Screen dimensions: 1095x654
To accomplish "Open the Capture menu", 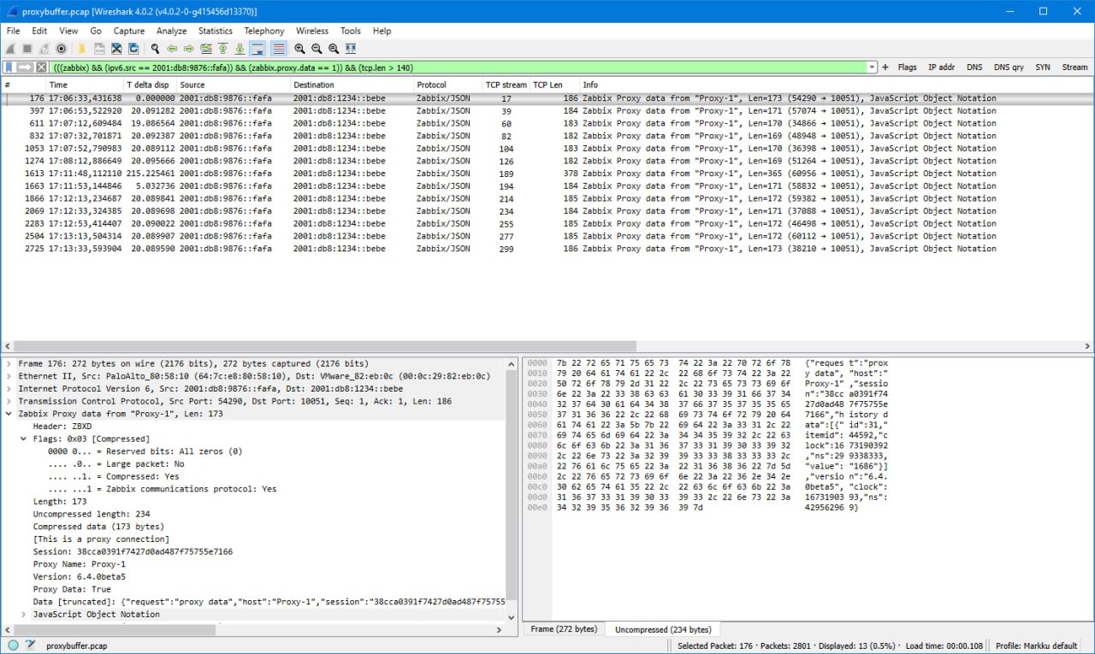I will [129, 31].
